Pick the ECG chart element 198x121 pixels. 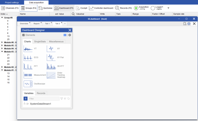(31, 57)
